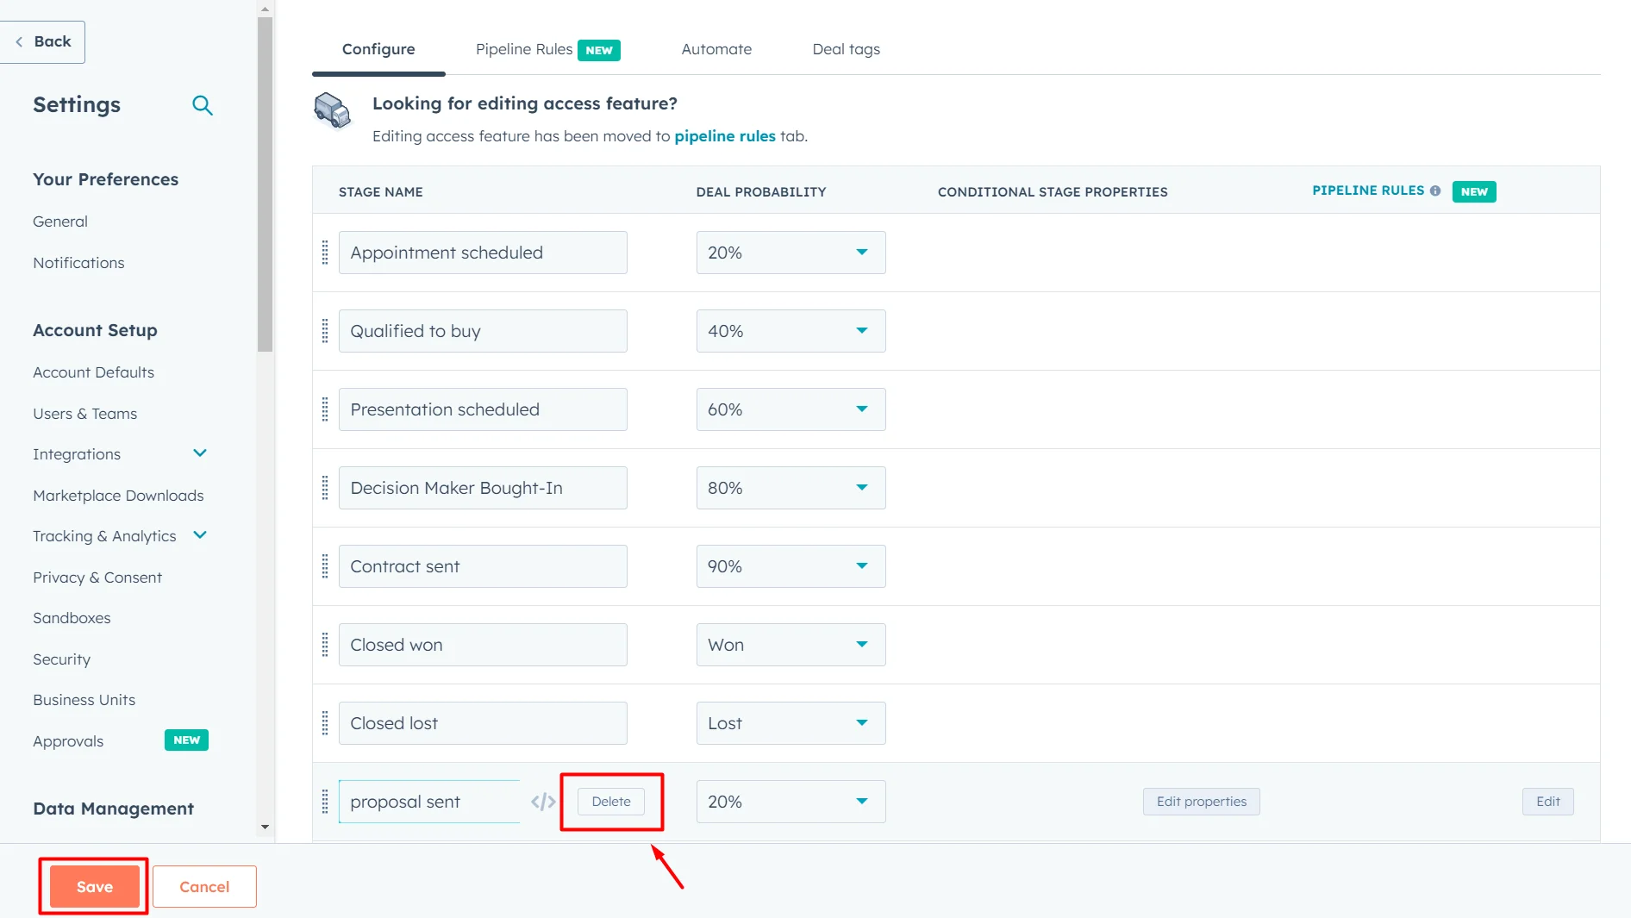Click the Pipeline Rules info icon
This screenshot has width=1631, height=918.
(x=1435, y=190)
